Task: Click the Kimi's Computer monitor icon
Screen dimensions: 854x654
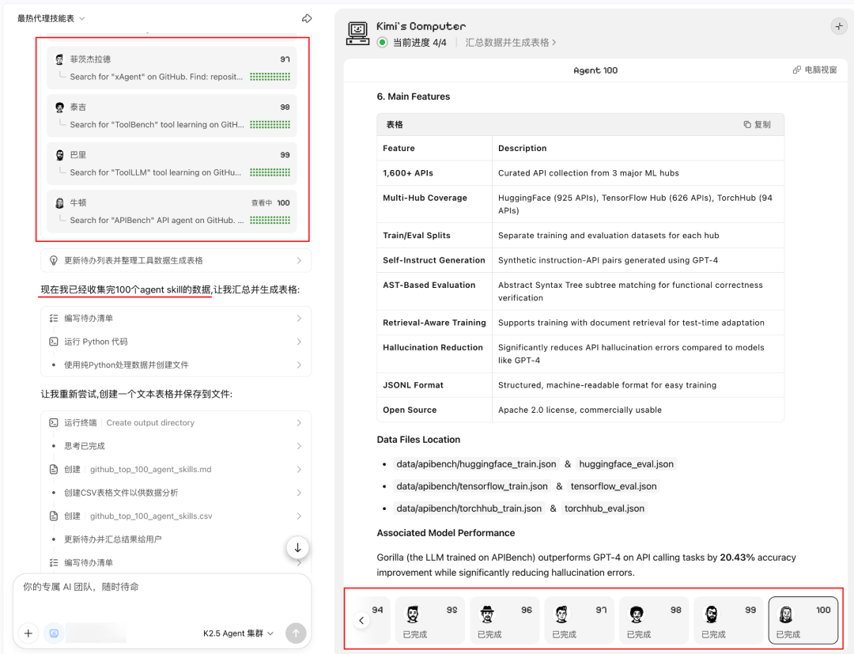Action: pos(358,33)
